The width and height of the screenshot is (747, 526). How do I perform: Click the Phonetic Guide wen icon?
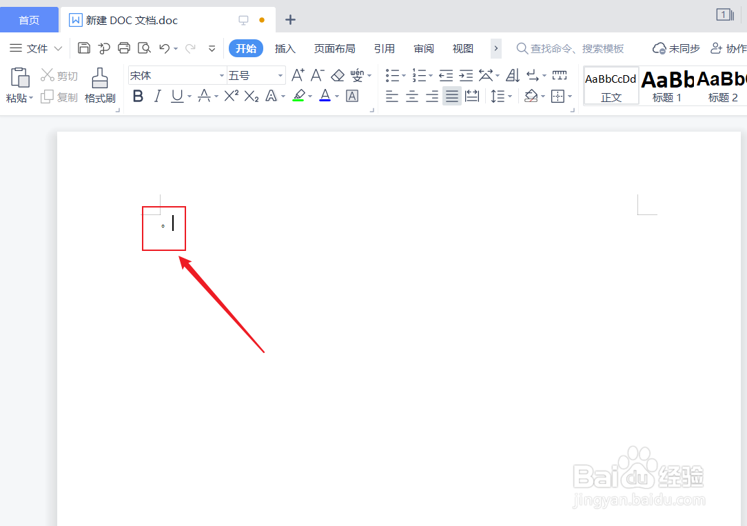[x=357, y=75]
